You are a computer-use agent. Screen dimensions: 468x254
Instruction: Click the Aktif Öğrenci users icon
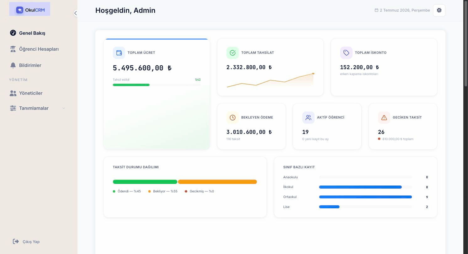(308, 118)
